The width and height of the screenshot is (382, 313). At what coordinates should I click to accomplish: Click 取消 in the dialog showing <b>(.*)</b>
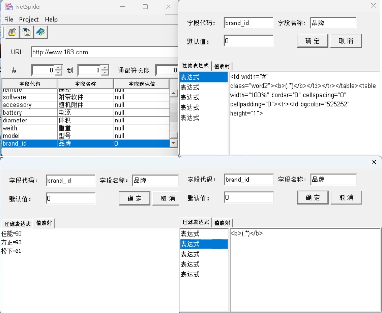click(x=346, y=198)
